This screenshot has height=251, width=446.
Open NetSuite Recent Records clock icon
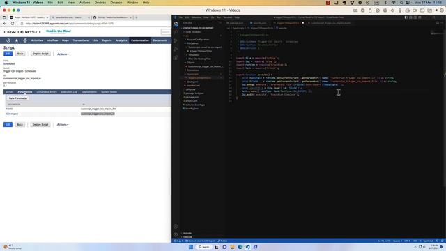point(8,40)
